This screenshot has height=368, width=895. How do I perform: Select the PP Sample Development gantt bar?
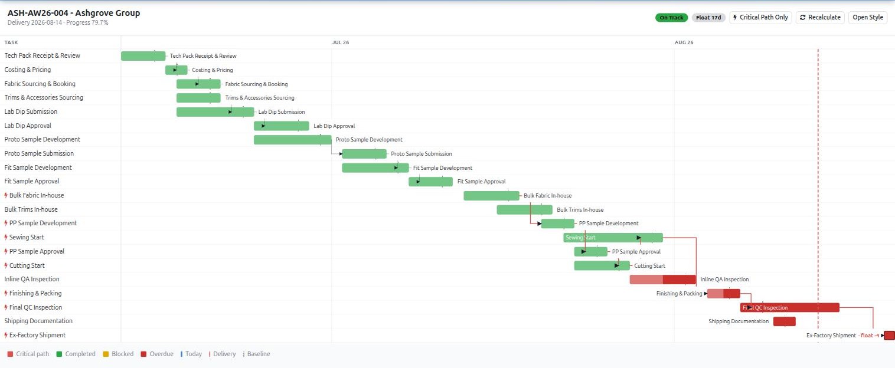[x=558, y=224]
